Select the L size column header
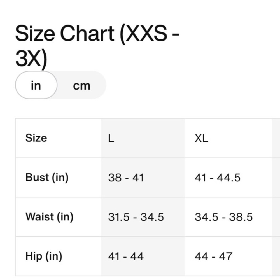Image resolution: width=280 pixels, height=280 pixels. point(111,138)
